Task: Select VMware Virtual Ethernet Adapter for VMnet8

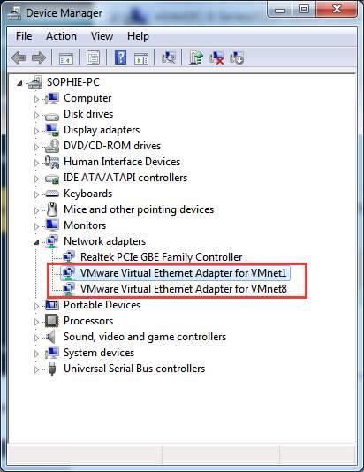Action: pyautogui.click(x=184, y=289)
